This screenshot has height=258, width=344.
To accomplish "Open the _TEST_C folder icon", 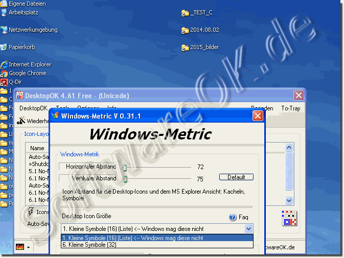I will [x=185, y=13].
